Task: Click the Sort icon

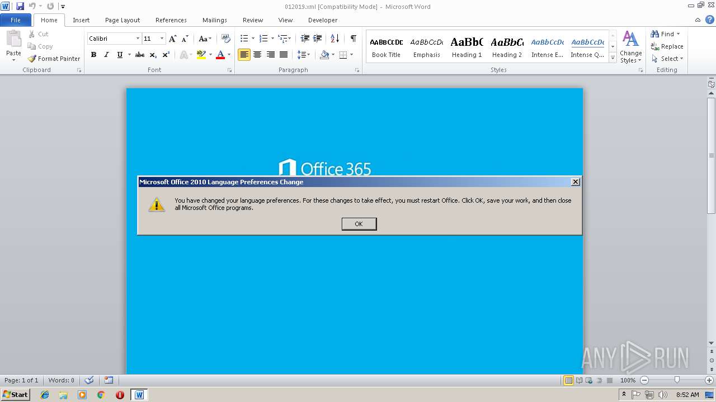Action: [335, 39]
